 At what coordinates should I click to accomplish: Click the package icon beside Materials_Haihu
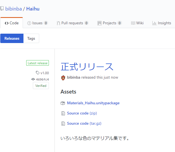coord(63,103)
